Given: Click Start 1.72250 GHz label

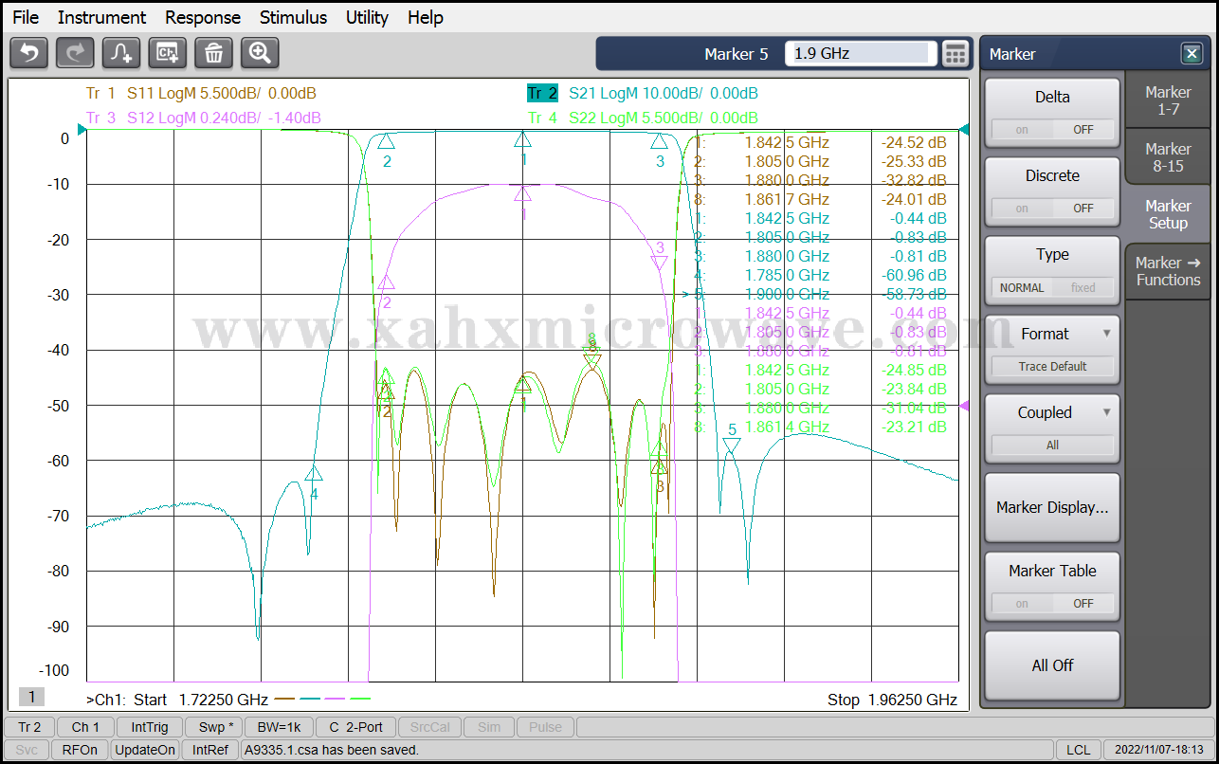Looking at the screenshot, I should pyautogui.click(x=202, y=700).
